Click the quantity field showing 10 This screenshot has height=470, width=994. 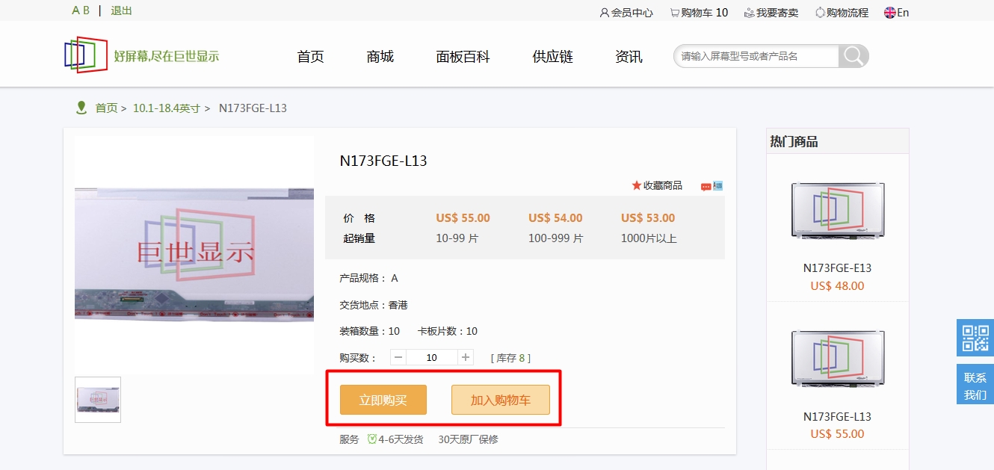432,357
